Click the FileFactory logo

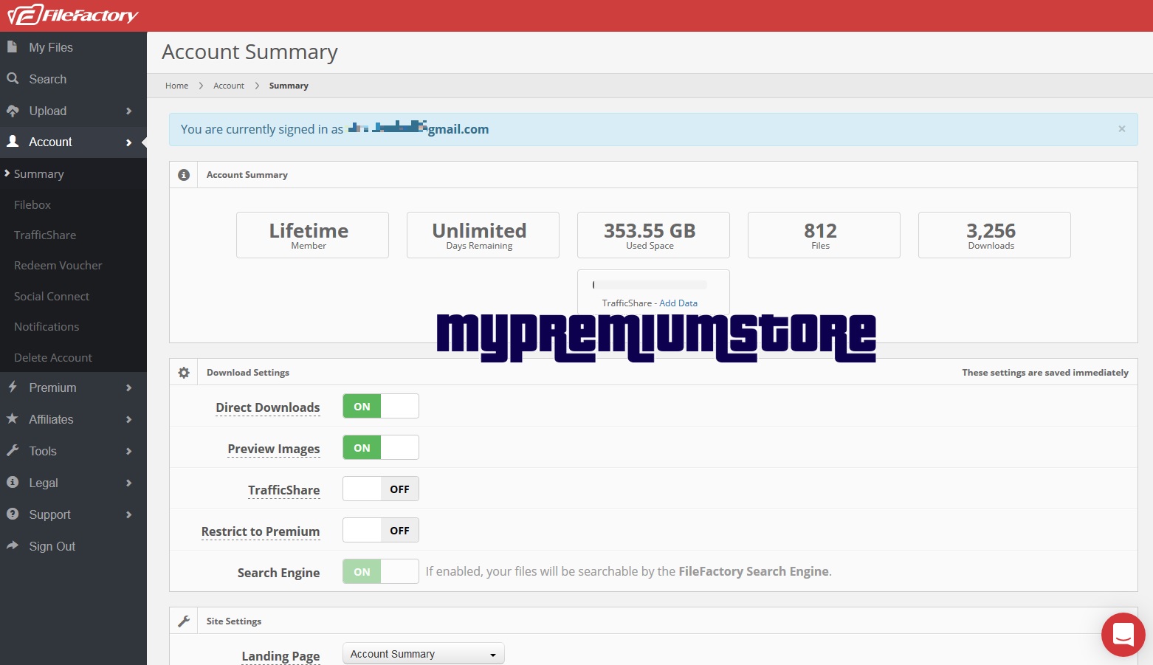tap(72, 14)
